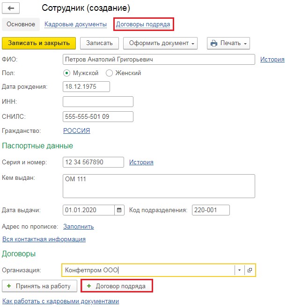This screenshot has height=307, width=287.
Task: Open the РОССИЯ citizenship link
Action: point(77,130)
